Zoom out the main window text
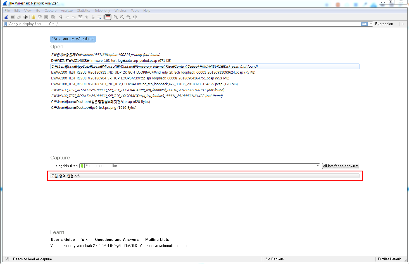Viewport: 409px width, 264px height. [x=122, y=17]
